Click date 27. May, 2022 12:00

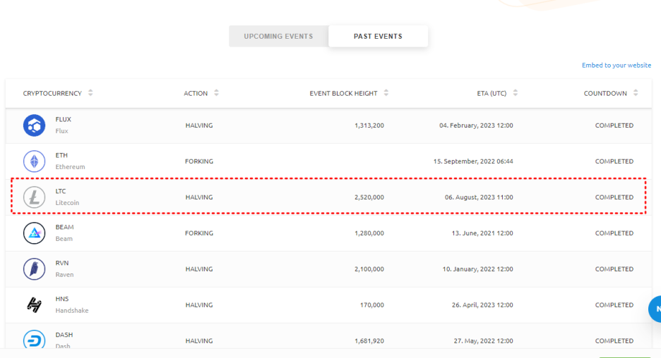point(484,341)
